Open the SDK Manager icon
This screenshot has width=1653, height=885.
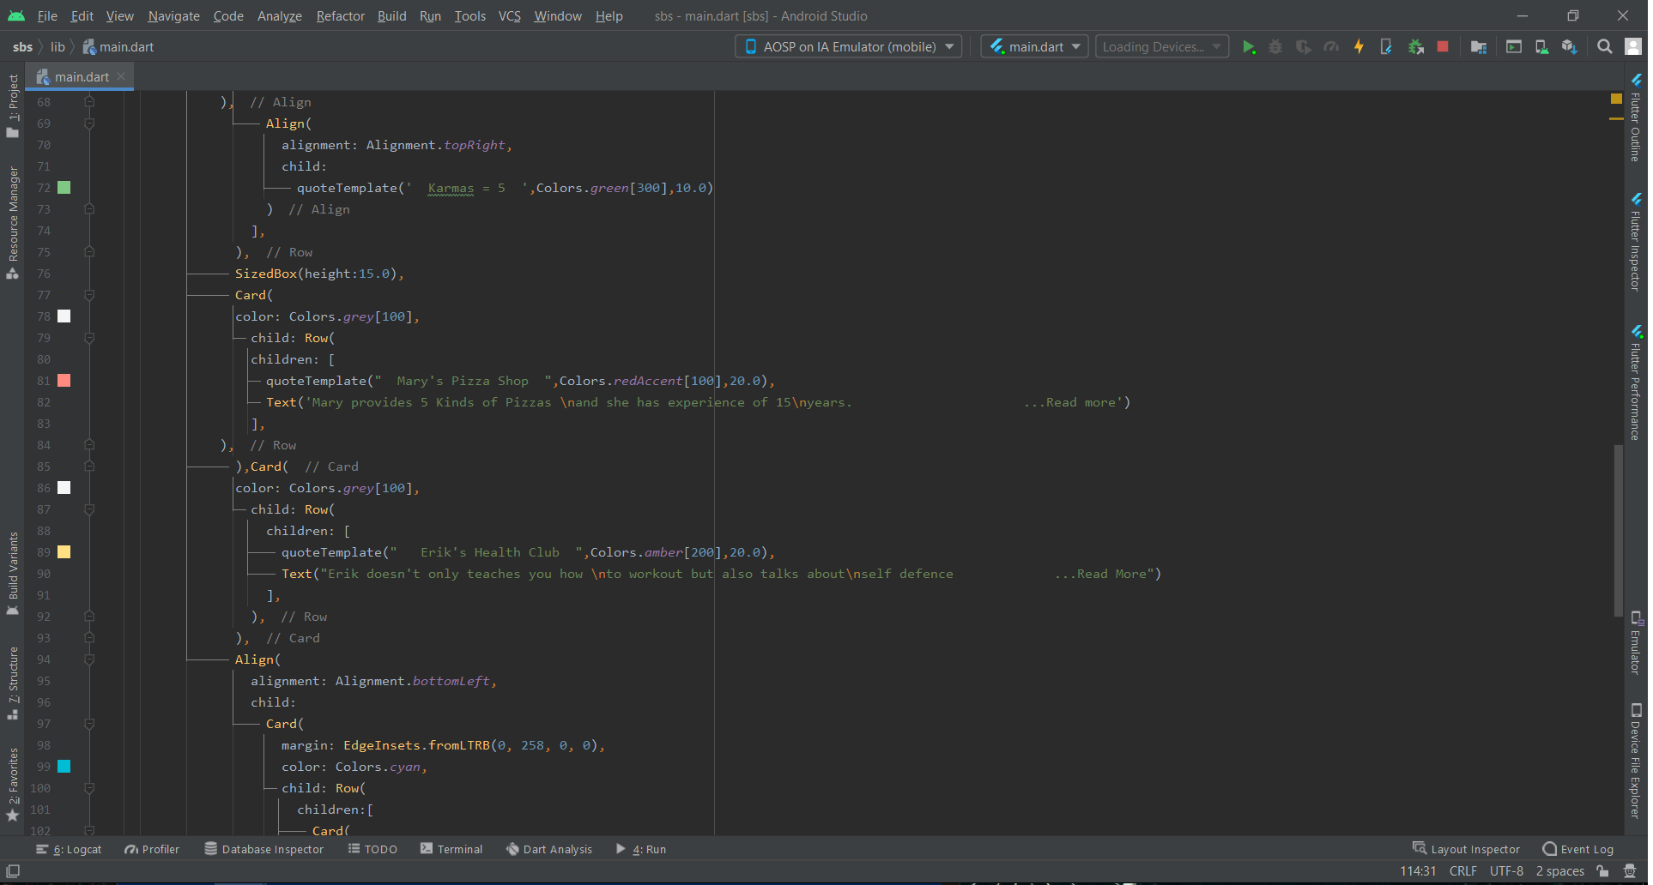coord(1569,47)
